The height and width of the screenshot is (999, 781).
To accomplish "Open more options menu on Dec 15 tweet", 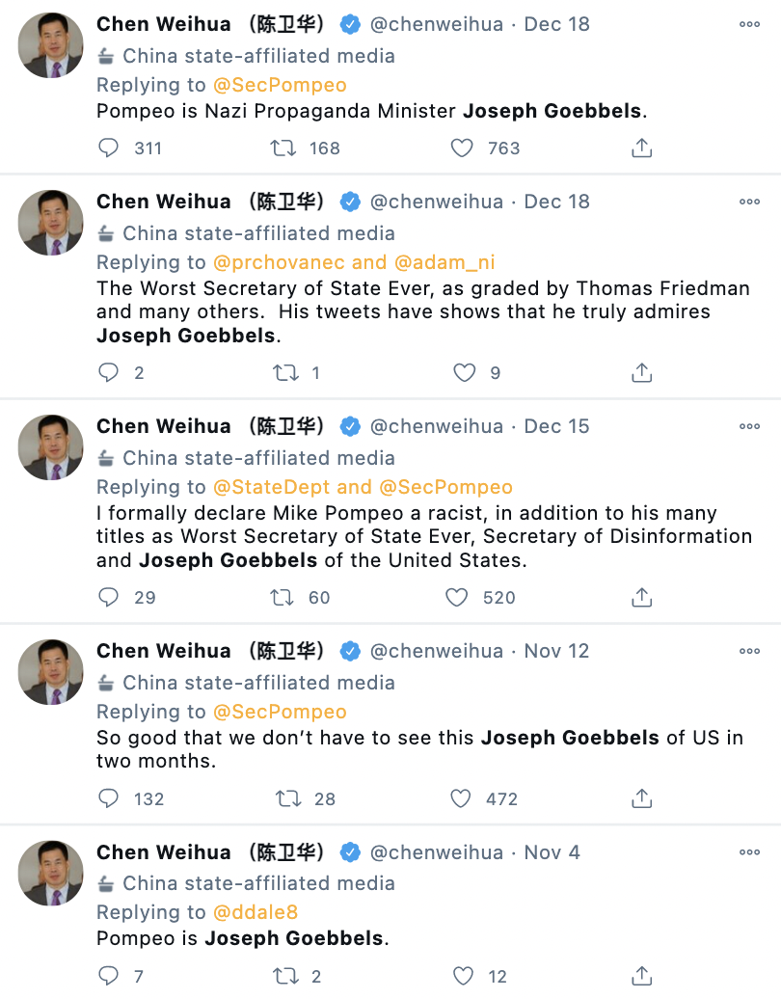I will click(x=749, y=426).
